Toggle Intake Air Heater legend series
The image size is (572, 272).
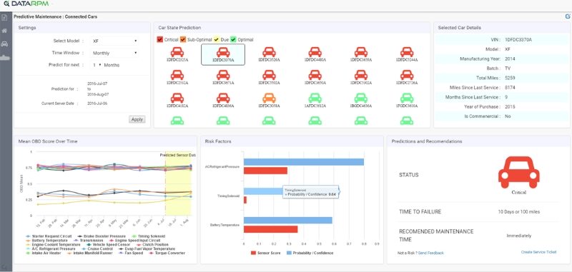coord(44,253)
